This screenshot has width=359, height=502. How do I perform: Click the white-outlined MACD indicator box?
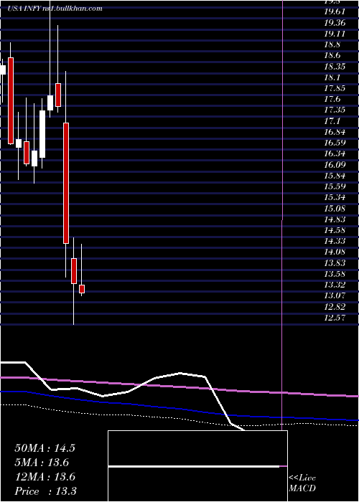point(197,466)
